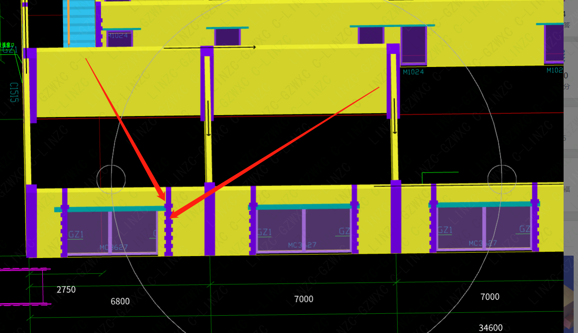Select the 6800 dimension value
The width and height of the screenshot is (578, 333).
click(120, 301)
